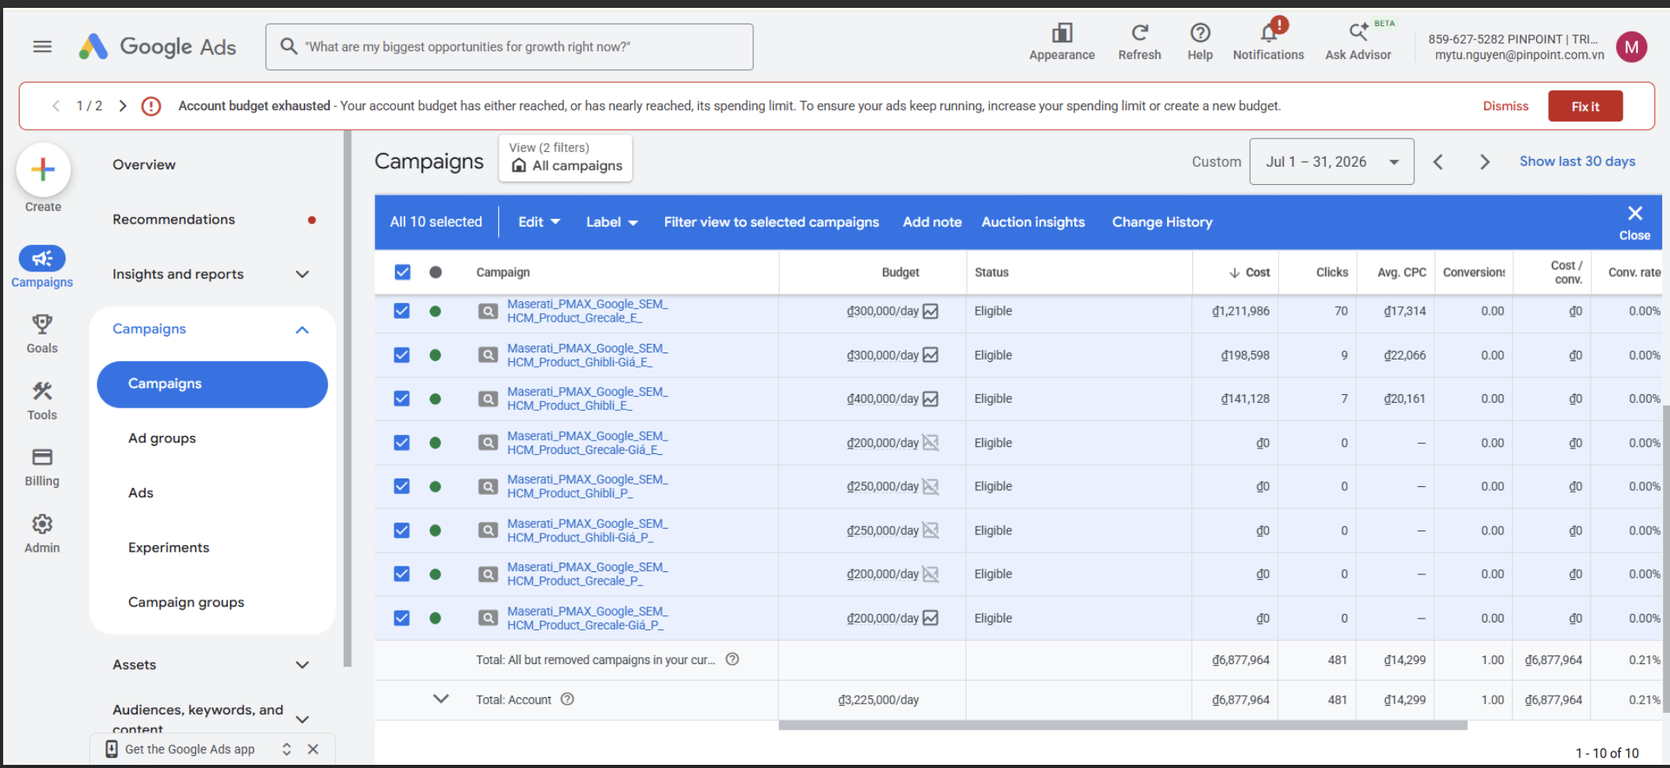Viewport: 1670px width, 768px height.
Task: Expand the Total: Account row
Action: click(441, 699)
